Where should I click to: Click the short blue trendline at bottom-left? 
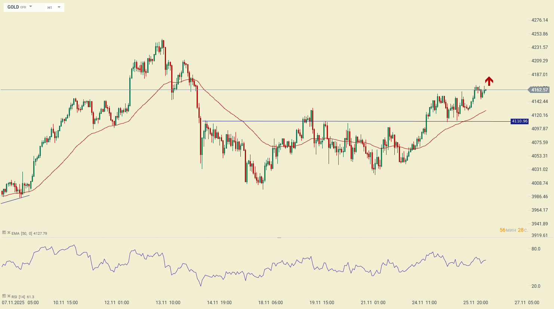pyautogui.click(x=15, y=199)
